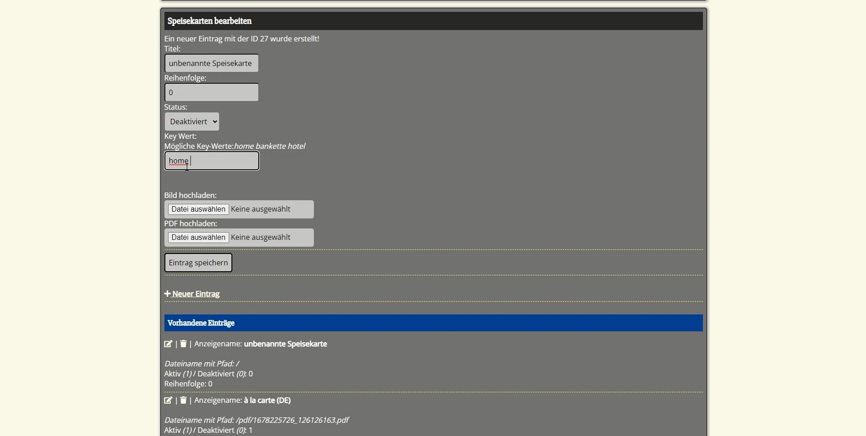
Task: Open the Status dropdown showing Deaktiviert
Action: point(192,122)
